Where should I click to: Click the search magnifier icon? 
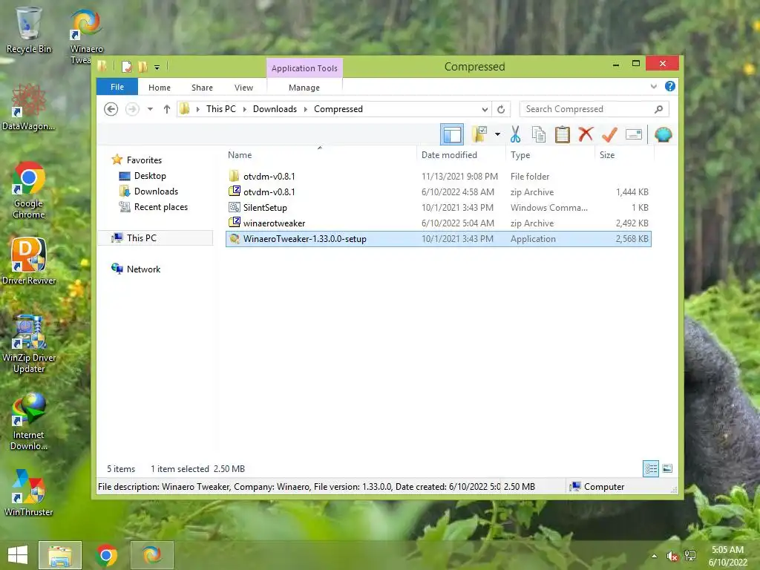pos(659,109)
